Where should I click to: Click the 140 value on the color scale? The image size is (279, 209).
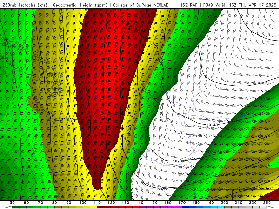click(139, 203)
